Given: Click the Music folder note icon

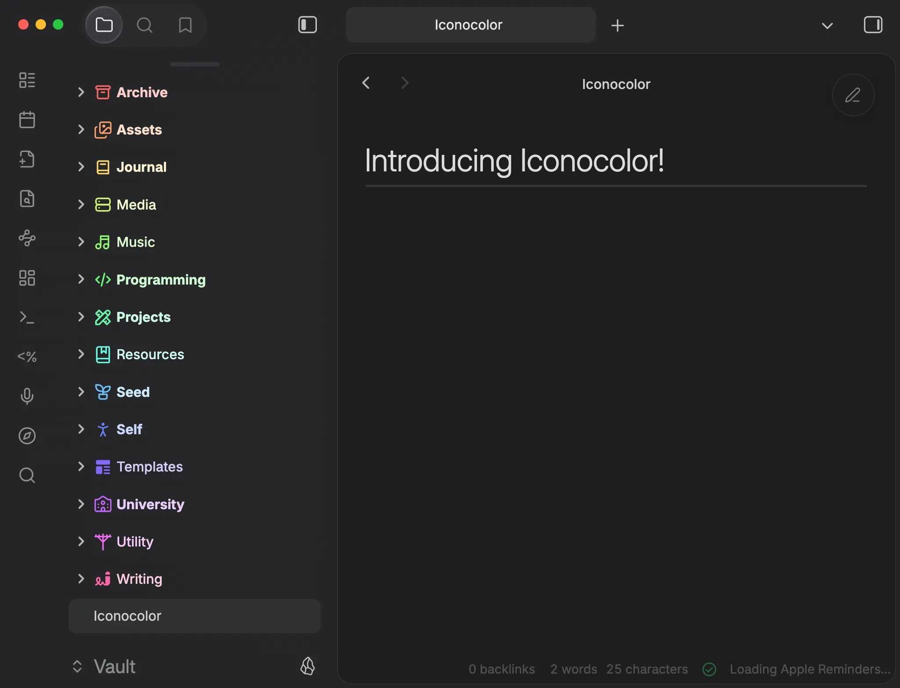Looking at the screenshot, I should click(x=103, y=242).
